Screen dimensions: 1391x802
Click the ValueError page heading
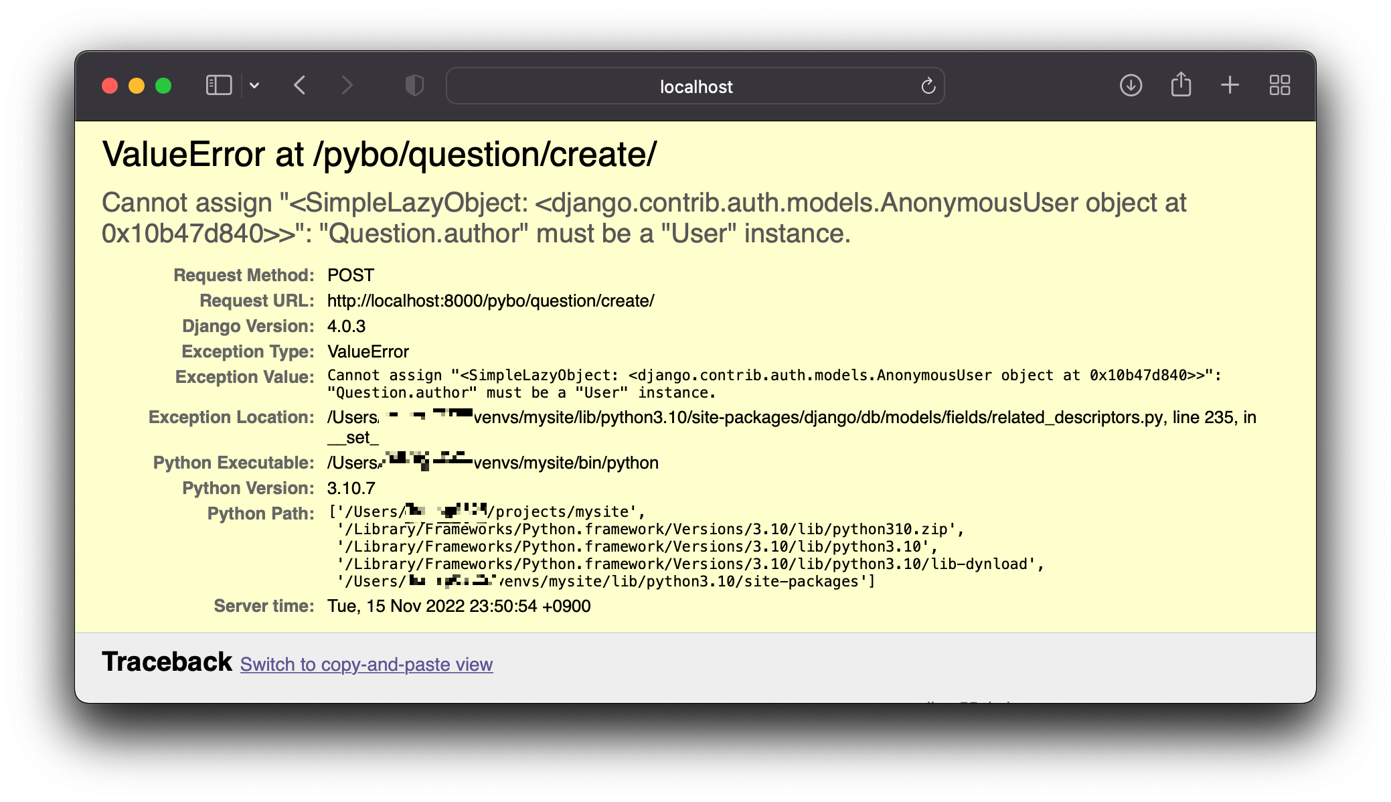pyautogui.click(x=379, y=155)
